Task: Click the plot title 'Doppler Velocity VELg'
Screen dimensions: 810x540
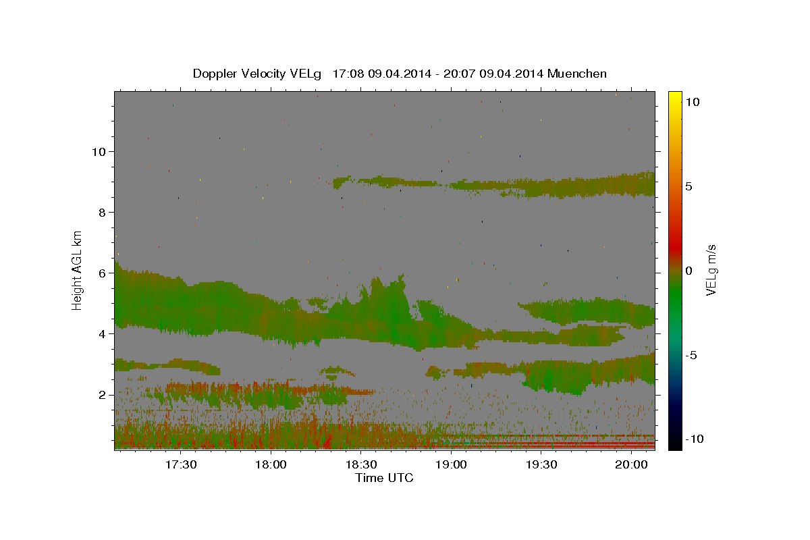Action: tap(259, 74)
